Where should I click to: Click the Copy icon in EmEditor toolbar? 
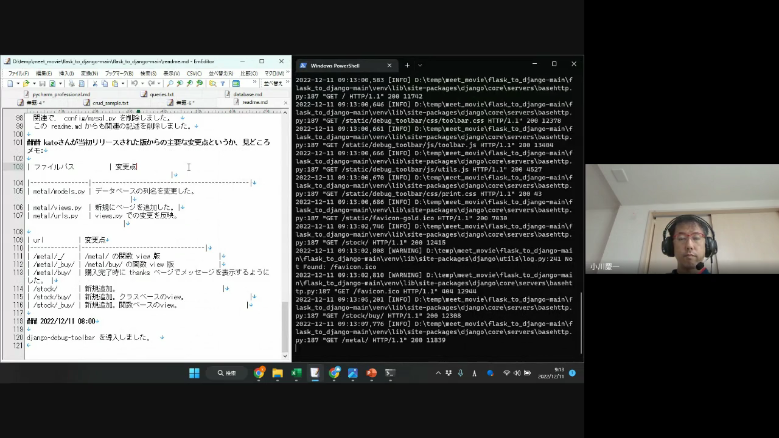[104, 83]
